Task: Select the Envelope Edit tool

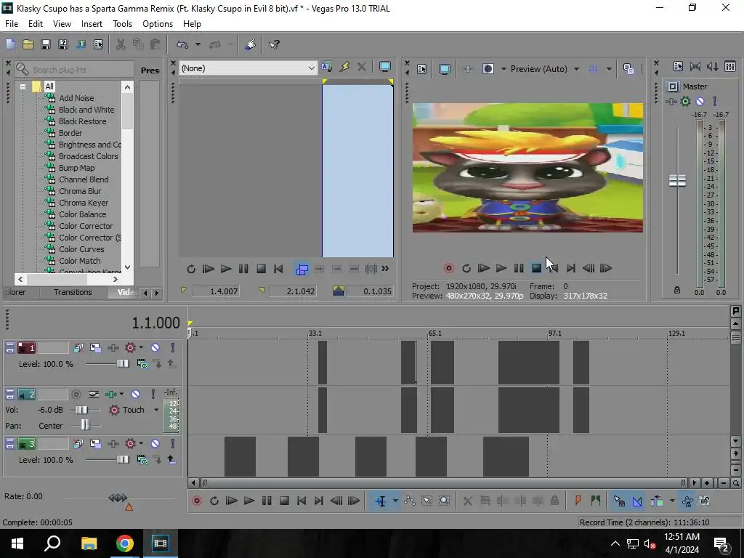Action: [x=410, y=501]
